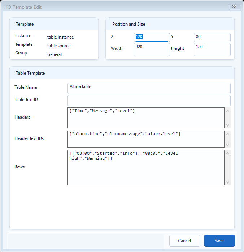Click the Rows scrollbar down arrow
Screen dimensions: 244x252
click(x=228, y=182)
